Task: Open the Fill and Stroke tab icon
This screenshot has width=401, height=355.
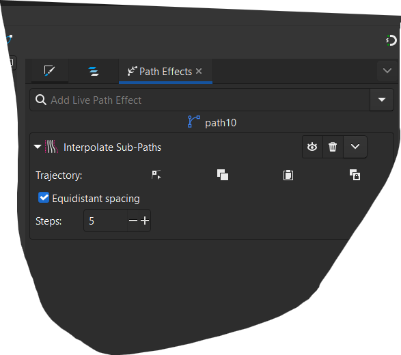Action: coord(49,71)
